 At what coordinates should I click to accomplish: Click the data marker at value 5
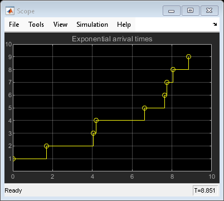point(144,108)
